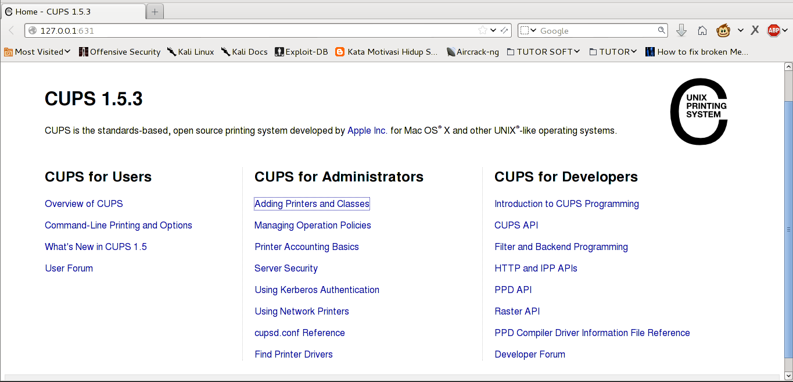793x382 pixels.
Task: Open the How to fix broken bookmark
Action: pos(697,52)
